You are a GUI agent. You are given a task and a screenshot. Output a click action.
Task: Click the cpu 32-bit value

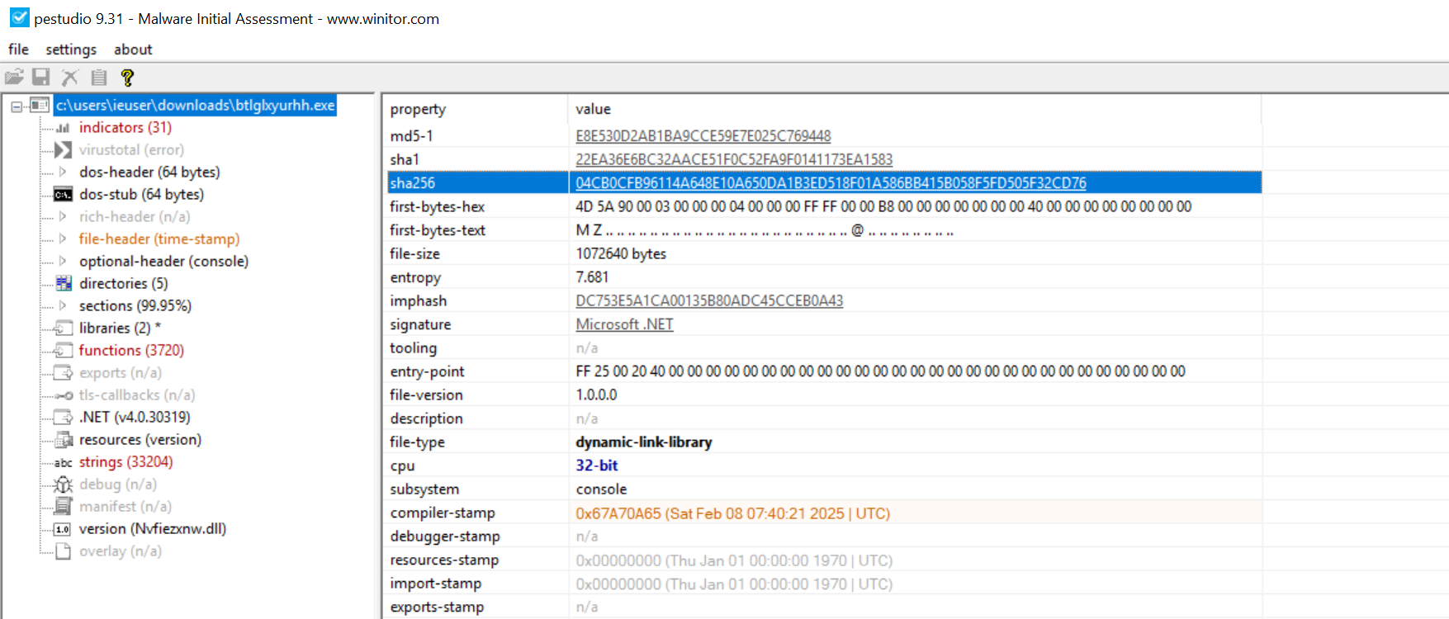(x=597, y=465)
